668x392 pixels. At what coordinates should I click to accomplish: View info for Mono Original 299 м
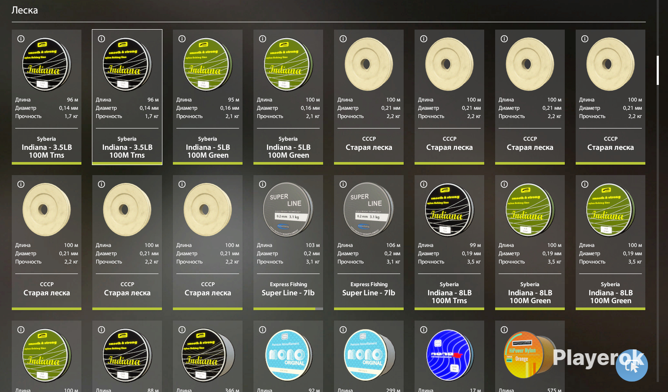point(343,330)
